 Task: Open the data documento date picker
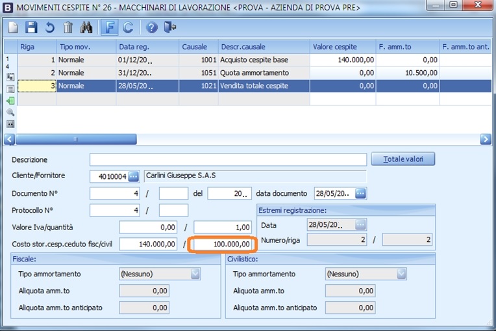360,193
